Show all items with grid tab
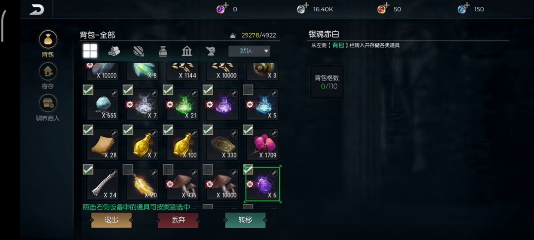 coord(90,51)
